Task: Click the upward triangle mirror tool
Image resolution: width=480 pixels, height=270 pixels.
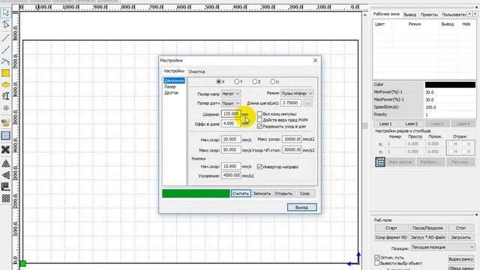Action: coord(5,163)
